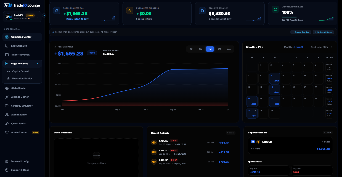The height and width of the screenshot is (177, 342).
Task: Click the Execution Log chart icon
Action: (7, 46)
